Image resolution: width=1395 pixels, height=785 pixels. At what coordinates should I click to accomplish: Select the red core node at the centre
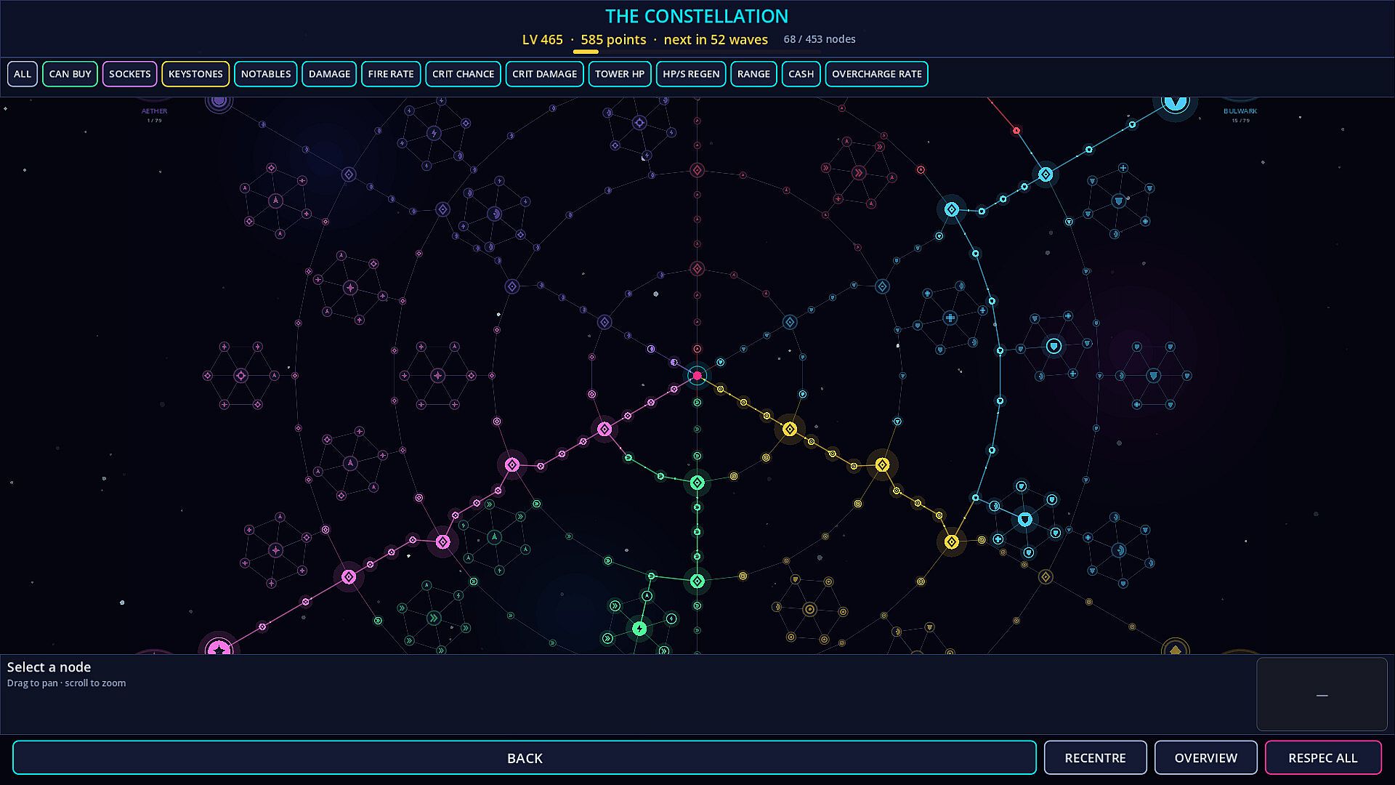[x=697, y=376]
